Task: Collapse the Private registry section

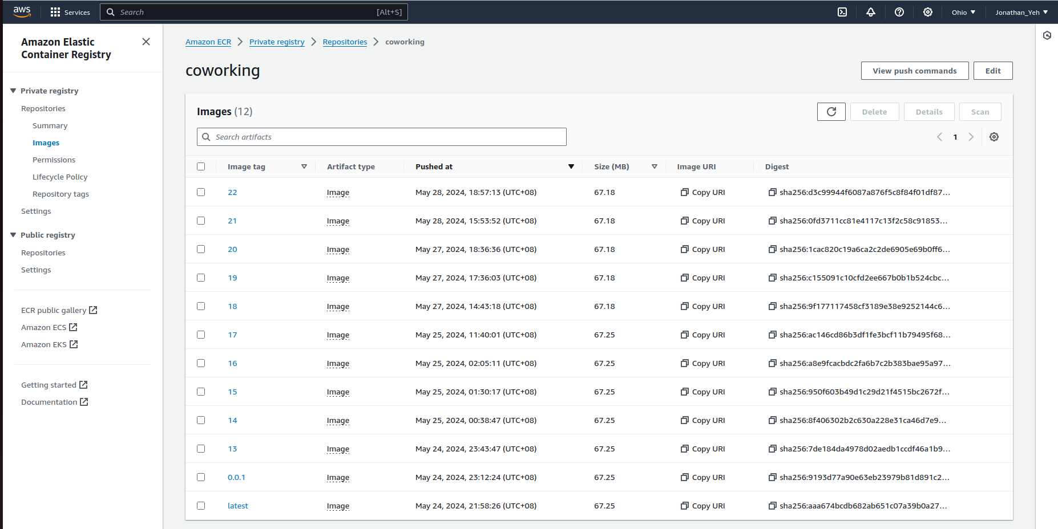Action: tap(13, 91)
